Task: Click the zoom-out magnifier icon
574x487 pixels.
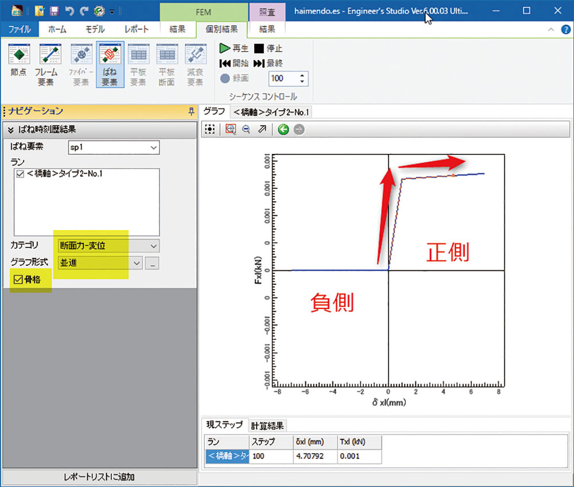Action: point(246,129)
